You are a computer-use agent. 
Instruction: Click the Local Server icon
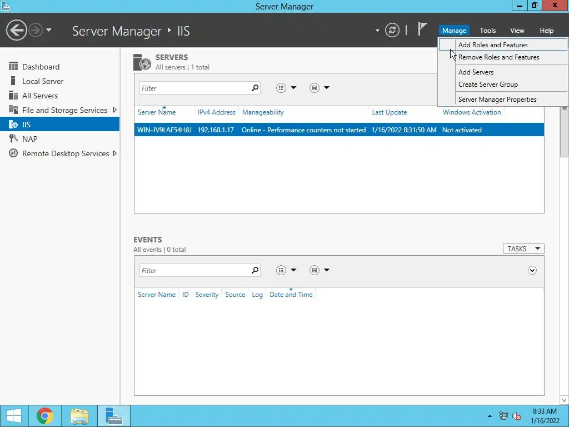click(x=13, y=81)
